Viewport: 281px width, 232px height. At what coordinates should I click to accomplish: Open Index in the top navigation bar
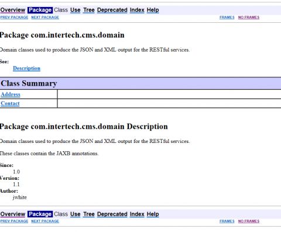137,10
